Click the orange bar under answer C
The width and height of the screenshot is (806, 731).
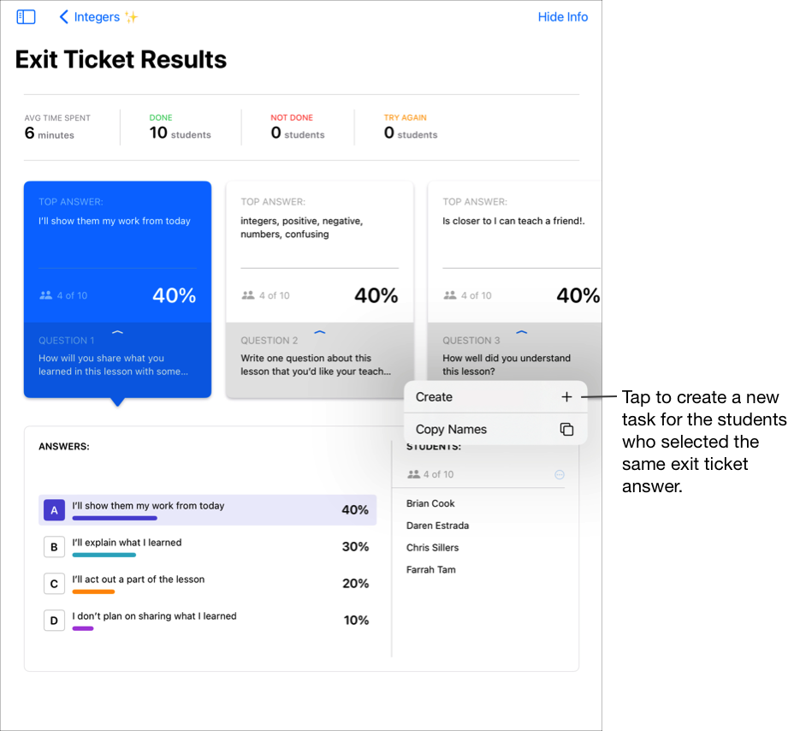click(93, 591)
